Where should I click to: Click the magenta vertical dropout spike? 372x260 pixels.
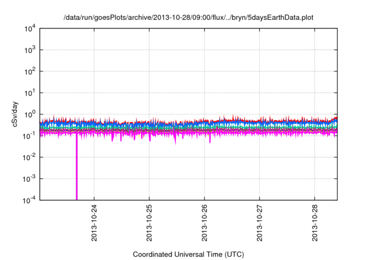(77, 168)
